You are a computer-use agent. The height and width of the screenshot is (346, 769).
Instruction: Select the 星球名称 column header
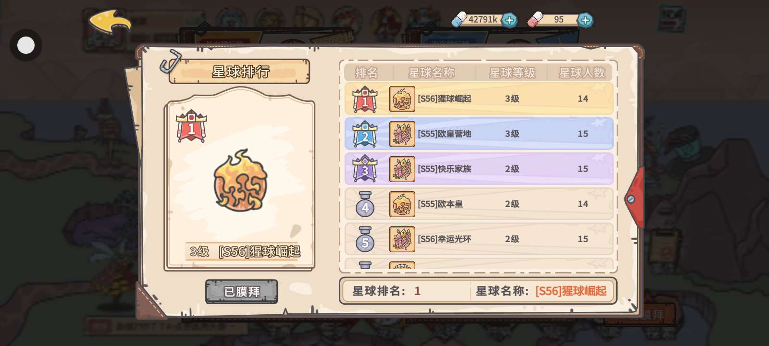(x=431, y=73)
